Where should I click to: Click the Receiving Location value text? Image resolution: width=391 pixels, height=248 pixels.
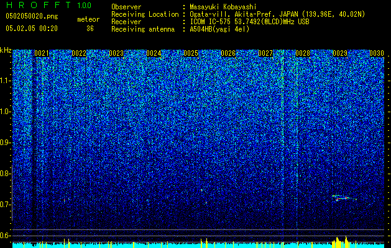tap(277, 14)
